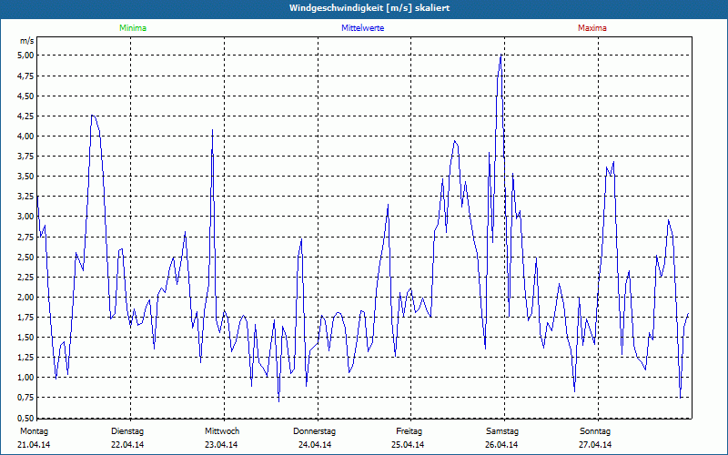
Task: Click the date 27.04.14
Action: pos(595,445)
